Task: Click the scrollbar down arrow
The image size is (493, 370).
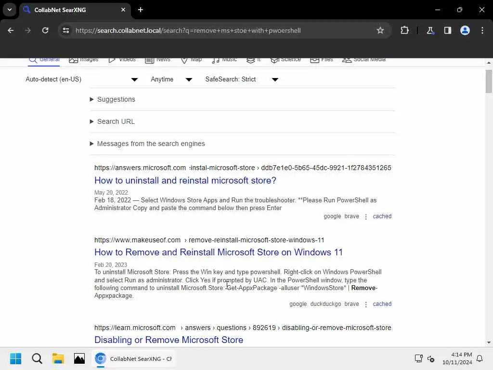Action: click(489, 343)
